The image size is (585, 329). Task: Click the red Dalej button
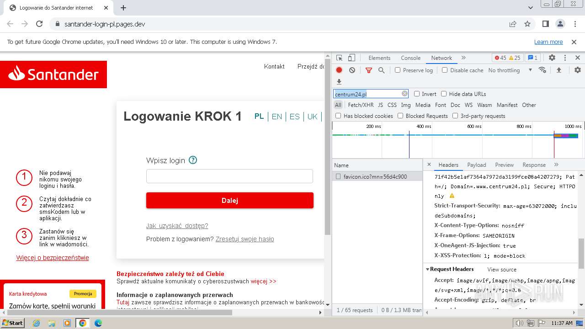230,200
